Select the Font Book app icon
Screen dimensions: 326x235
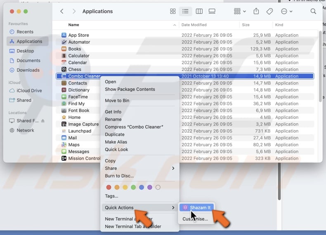pos(64,110)
